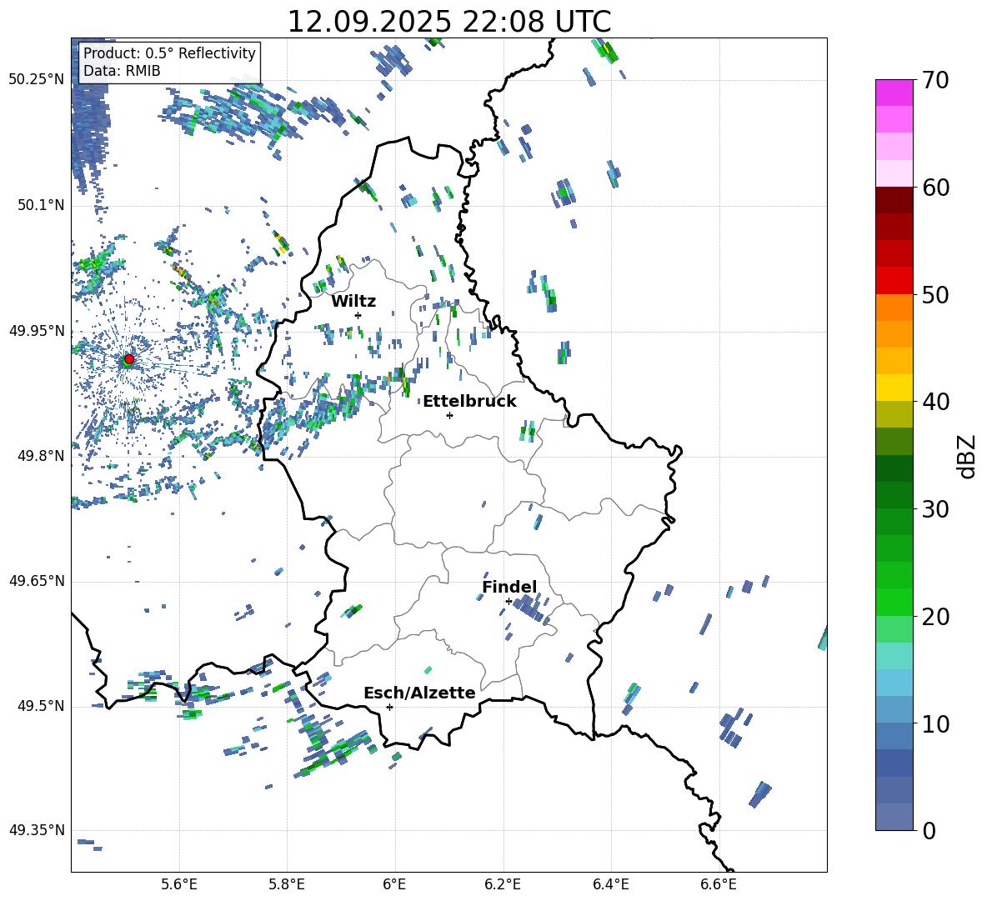Click the 'Product: 0.5° Reflectivity' text
The height and width of the screenshot is (901, 987).
click(x=169, y=53)
